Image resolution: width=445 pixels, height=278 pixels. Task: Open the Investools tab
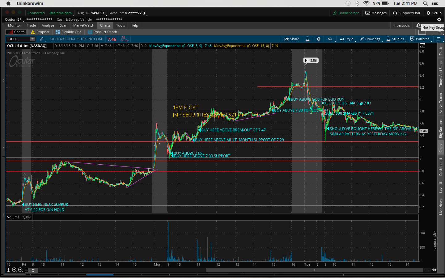[401, 25]
